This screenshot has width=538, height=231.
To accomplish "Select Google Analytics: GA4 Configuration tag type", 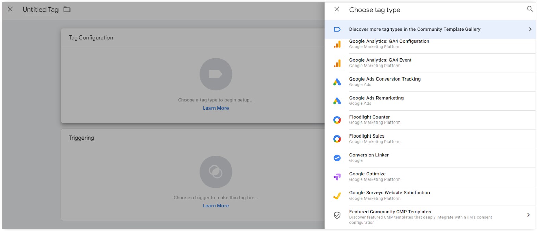I will 430,44.
